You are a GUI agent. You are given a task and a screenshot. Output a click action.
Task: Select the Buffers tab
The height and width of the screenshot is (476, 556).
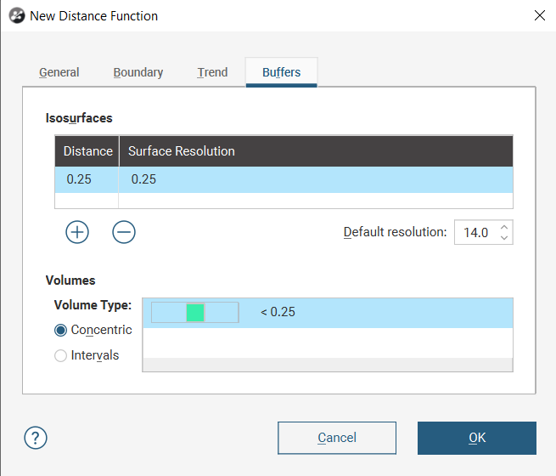click(x=282, y=72)
